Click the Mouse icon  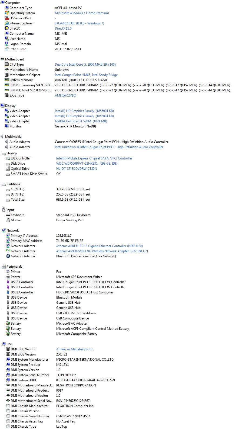click(8, 220)
